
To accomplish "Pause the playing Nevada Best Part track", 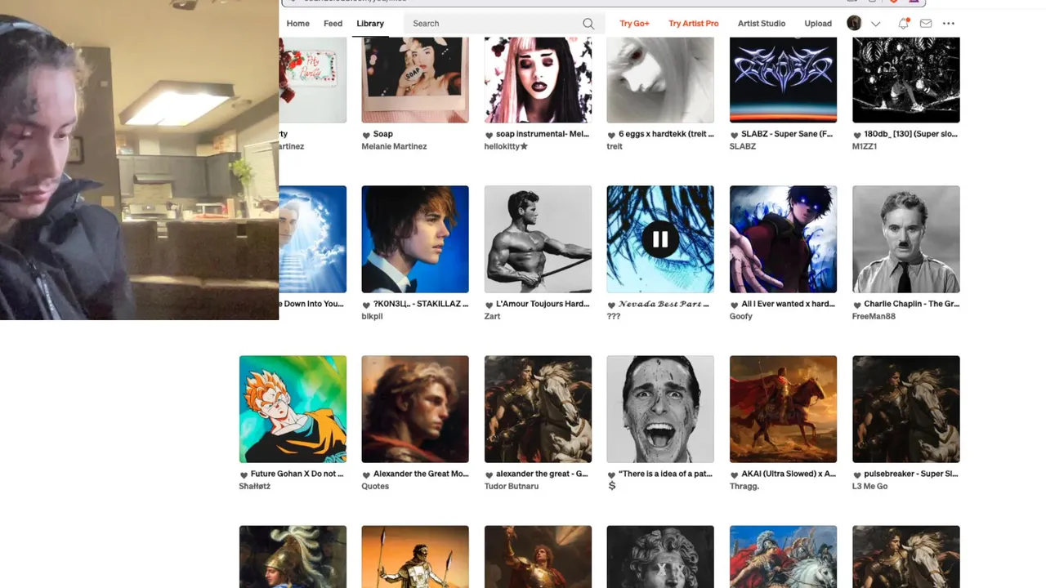I will pyautogui.click(x=660, y=239).
